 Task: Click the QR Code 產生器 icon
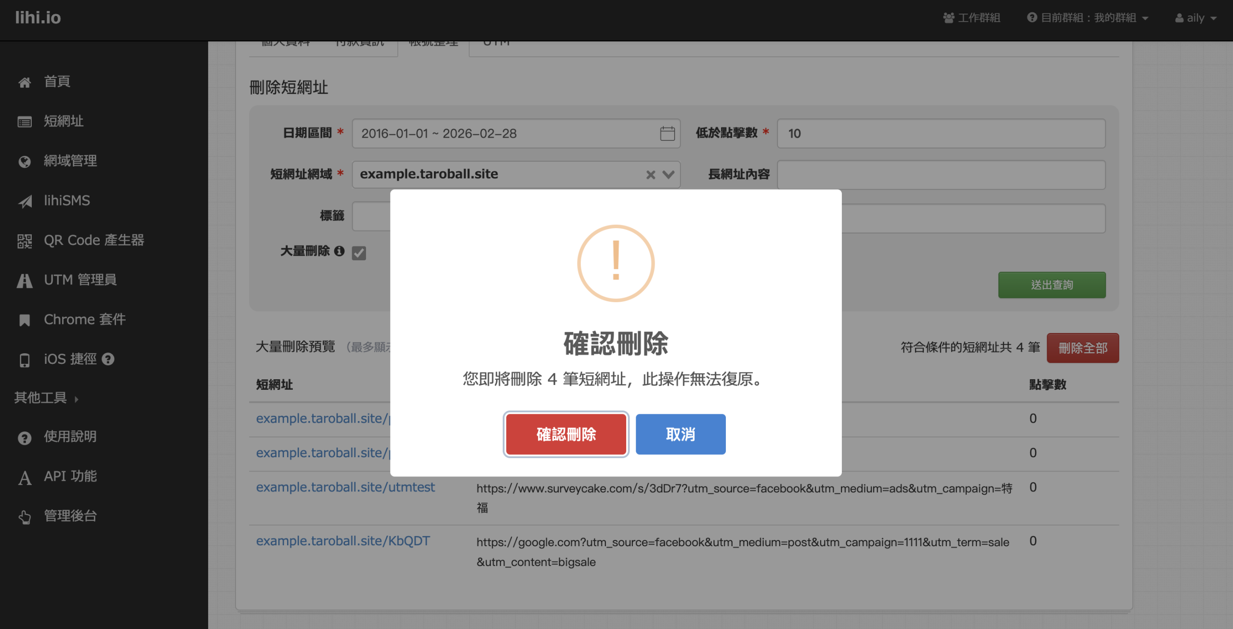pos(25,241)
